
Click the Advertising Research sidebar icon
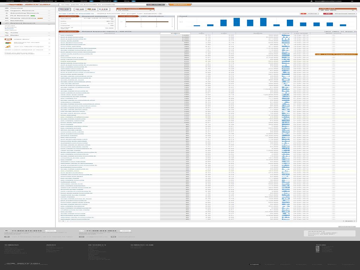click(x=7, y=13)
